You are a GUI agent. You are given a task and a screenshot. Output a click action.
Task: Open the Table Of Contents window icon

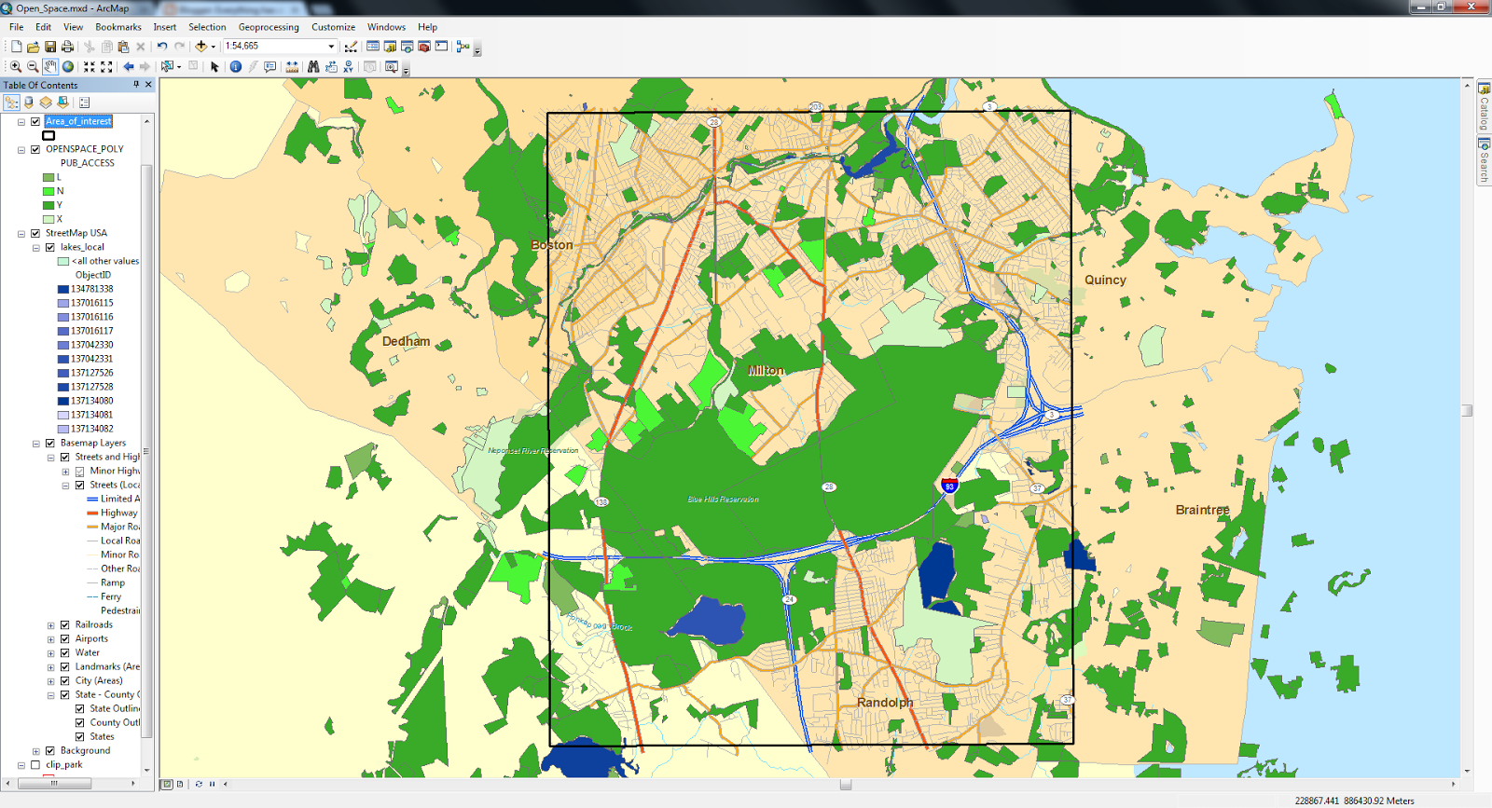[373, 46]
